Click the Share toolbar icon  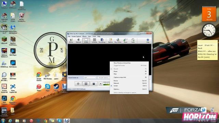125,41
